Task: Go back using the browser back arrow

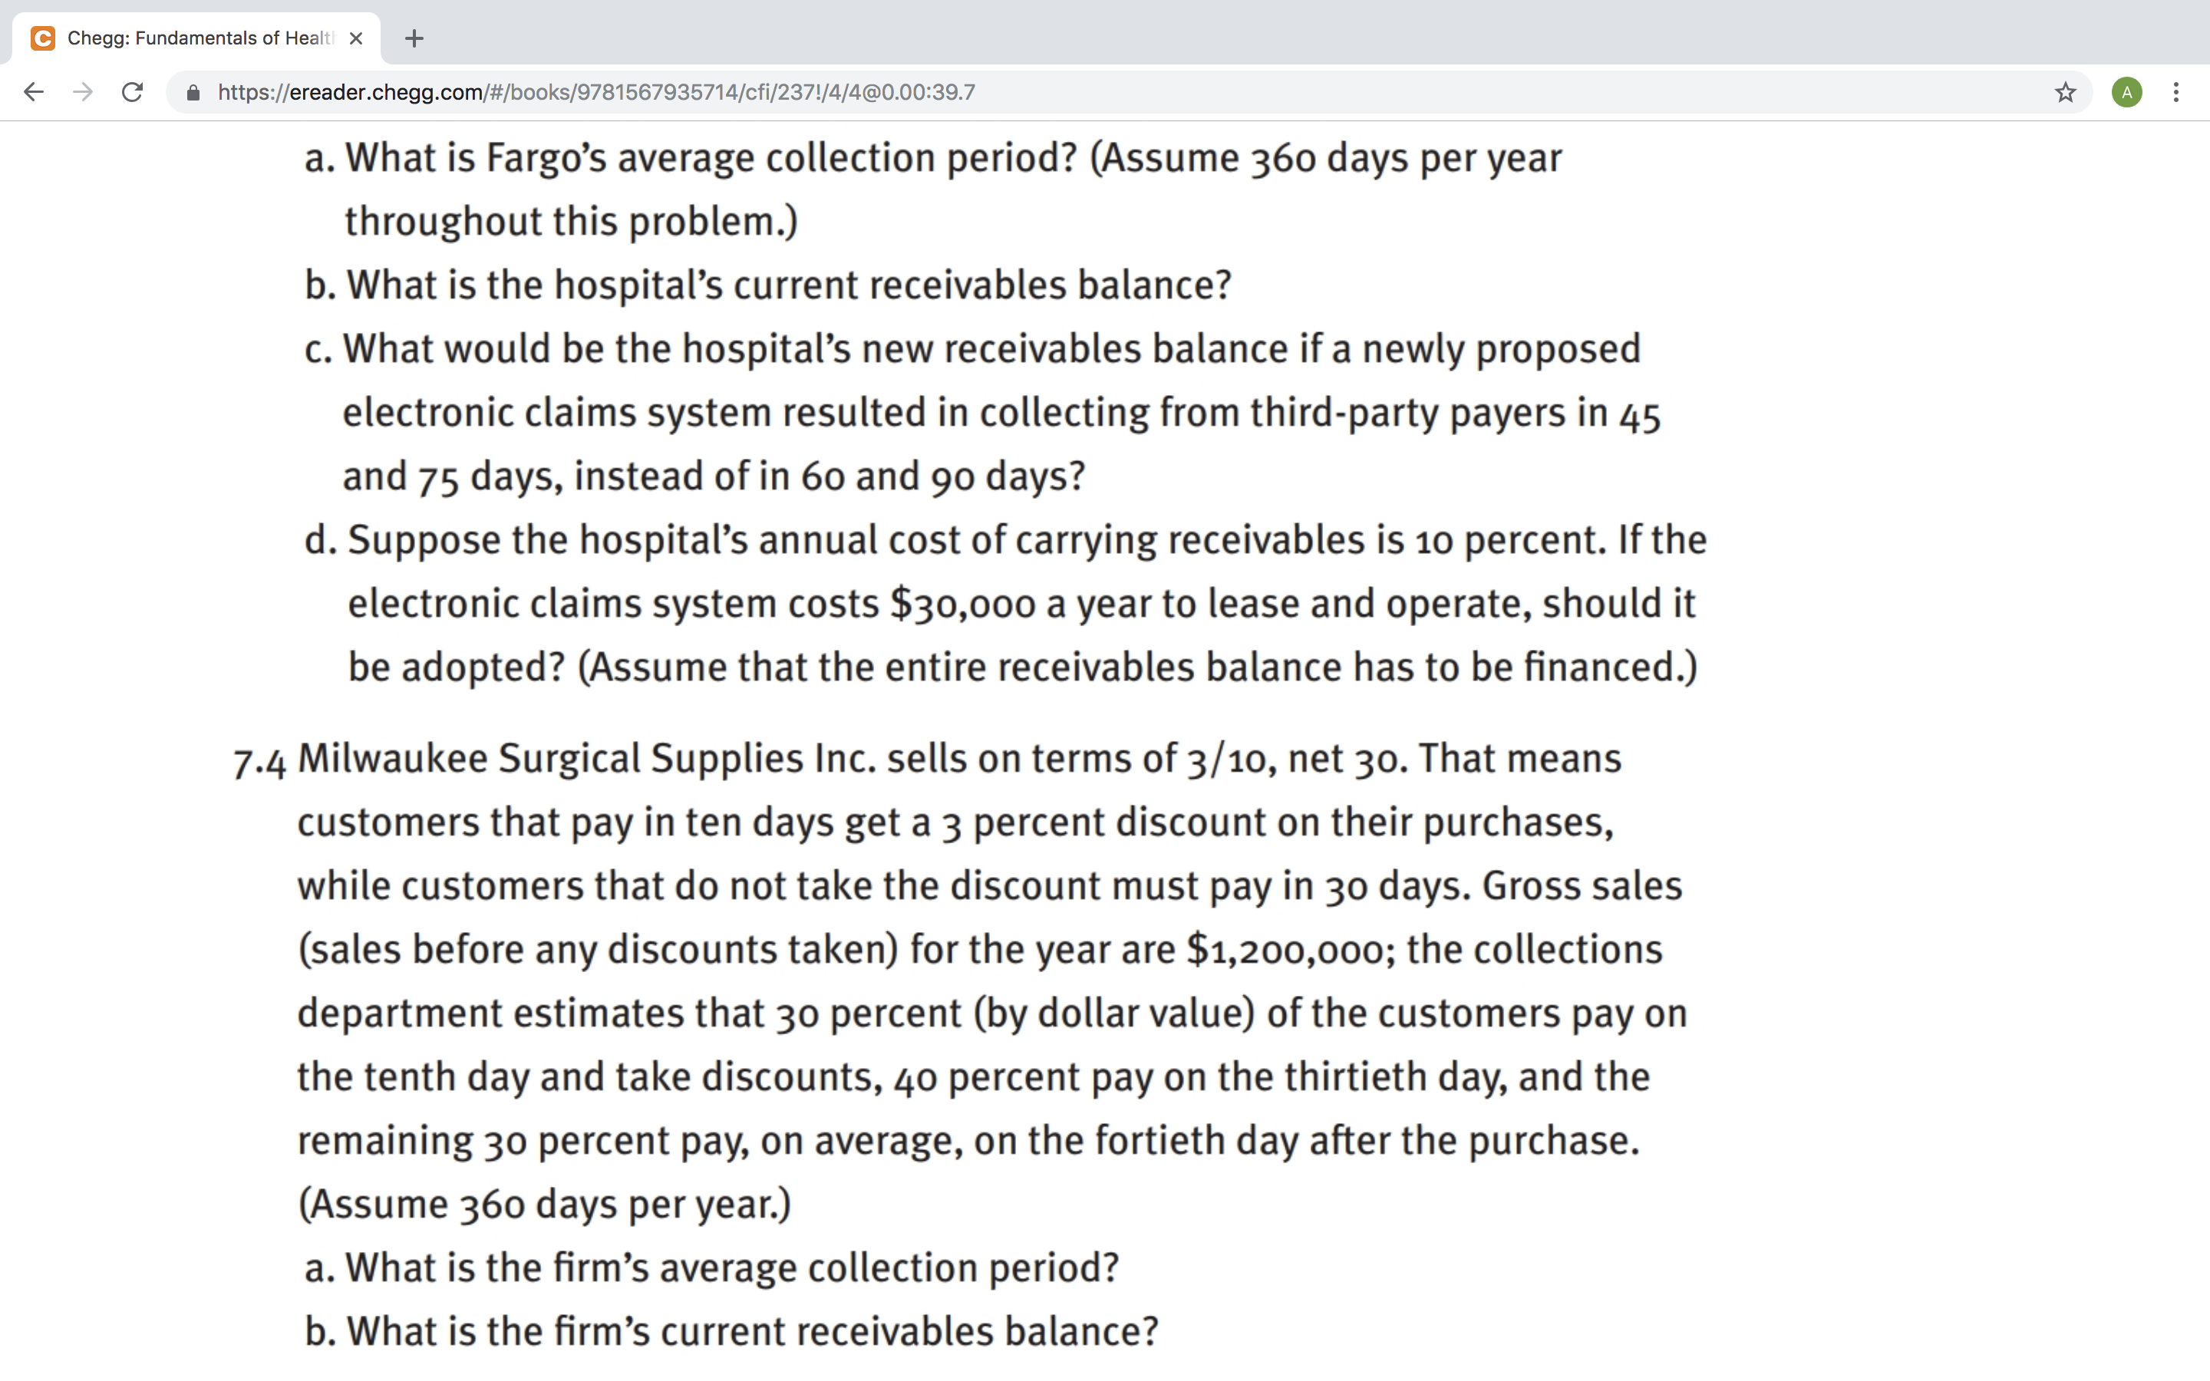Action: pyautogui.click(x=34, y=92)
